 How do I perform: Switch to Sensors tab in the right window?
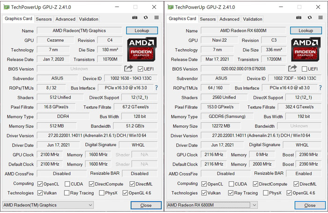pyautogui.click(x=208, y=19)
